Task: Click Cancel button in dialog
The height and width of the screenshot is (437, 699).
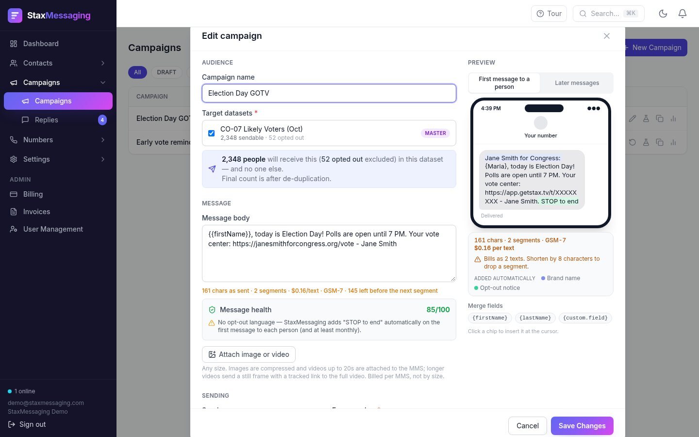Action: click(528, 426)
